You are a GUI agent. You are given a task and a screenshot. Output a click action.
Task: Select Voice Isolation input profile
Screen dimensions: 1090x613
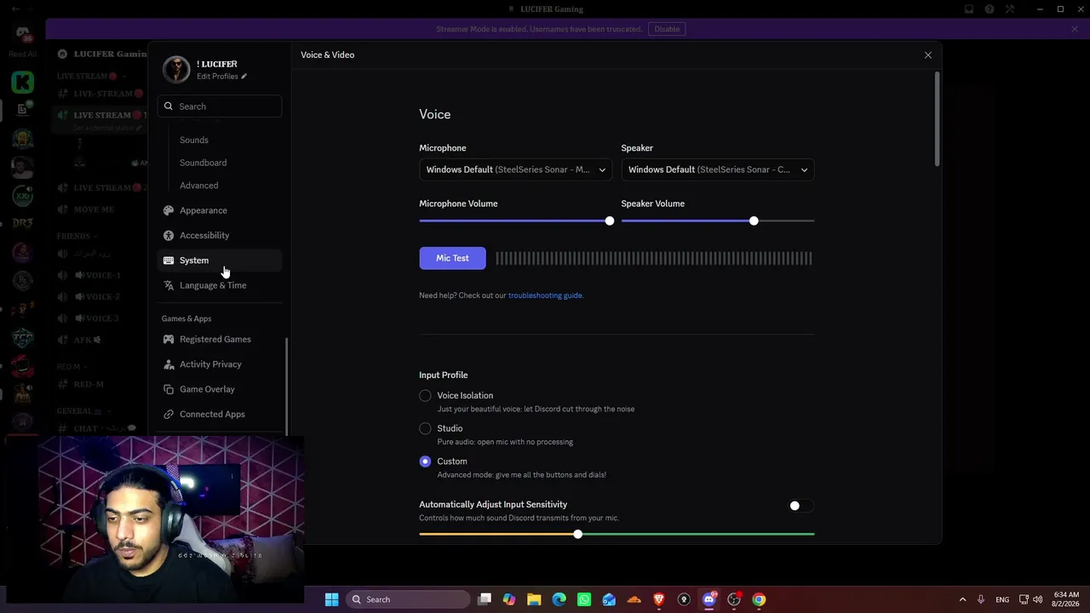[425, 396]
